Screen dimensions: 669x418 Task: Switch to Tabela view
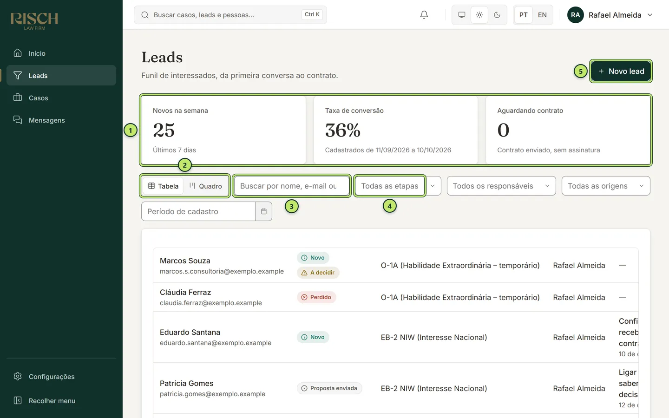pyautogui.click(x=163, y=186)
